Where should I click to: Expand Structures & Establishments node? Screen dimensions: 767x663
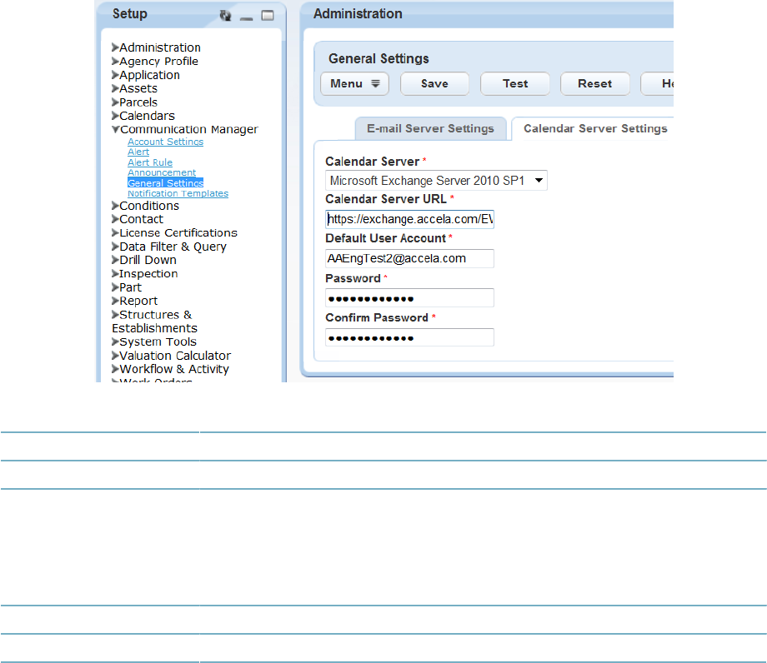click(x=115, y=315)
